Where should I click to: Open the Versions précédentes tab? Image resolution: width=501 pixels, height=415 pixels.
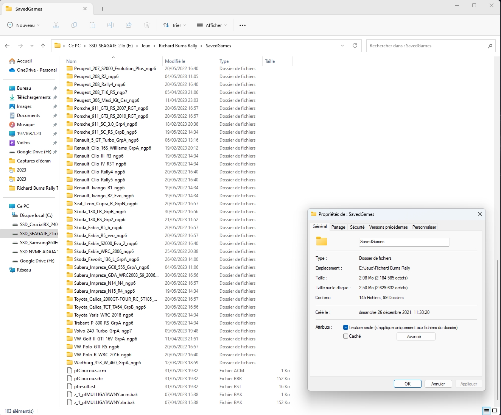click(388, 227)
